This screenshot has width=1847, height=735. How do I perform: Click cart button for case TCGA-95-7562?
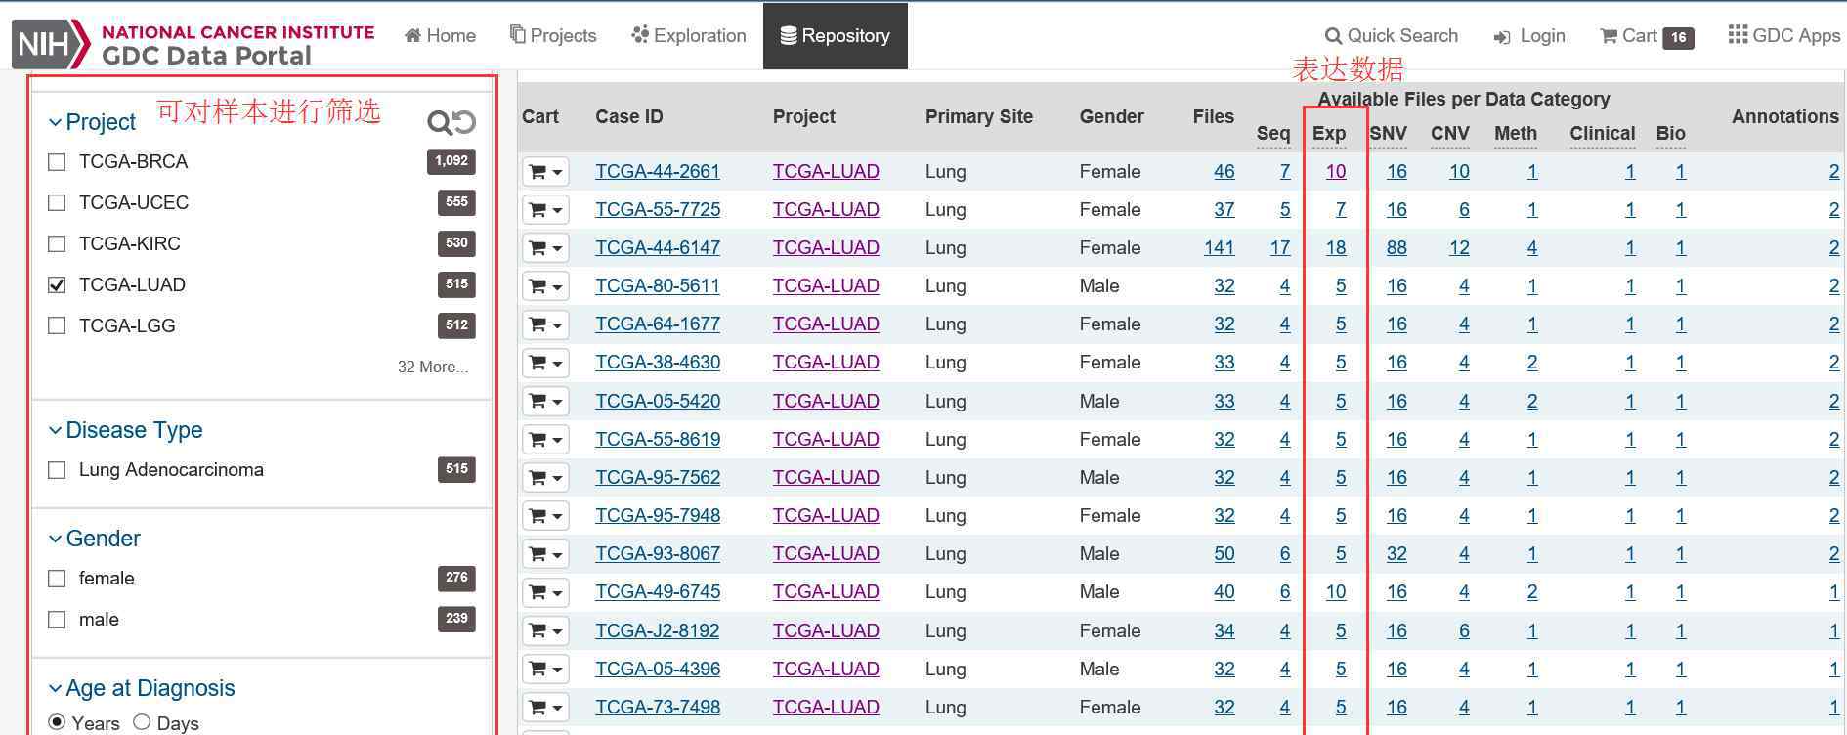tap(545, 478)
